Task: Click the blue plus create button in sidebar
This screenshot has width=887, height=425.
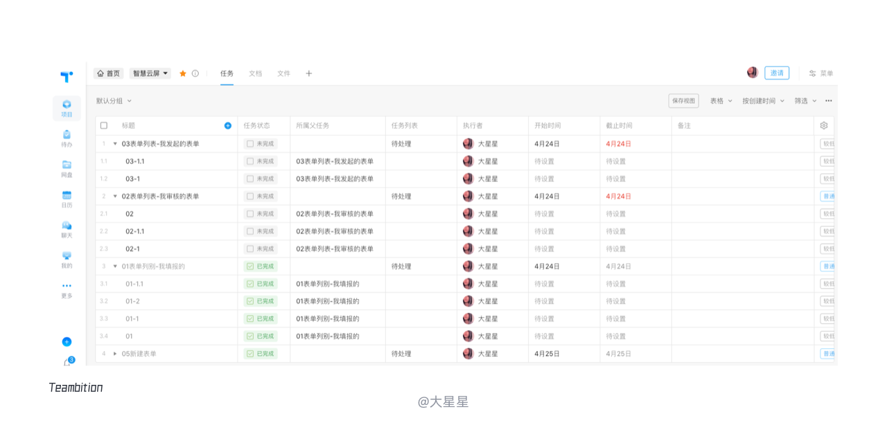Action: [67, 341]
